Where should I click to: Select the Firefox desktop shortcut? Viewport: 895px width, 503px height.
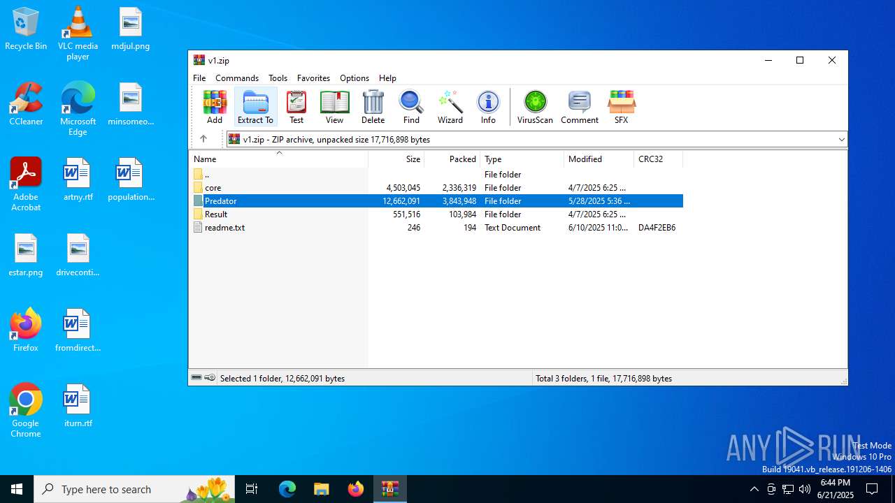26,330
